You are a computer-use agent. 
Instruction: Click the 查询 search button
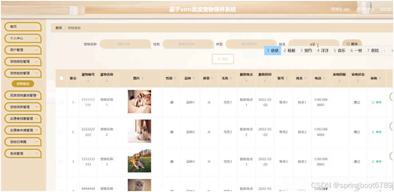352,44
